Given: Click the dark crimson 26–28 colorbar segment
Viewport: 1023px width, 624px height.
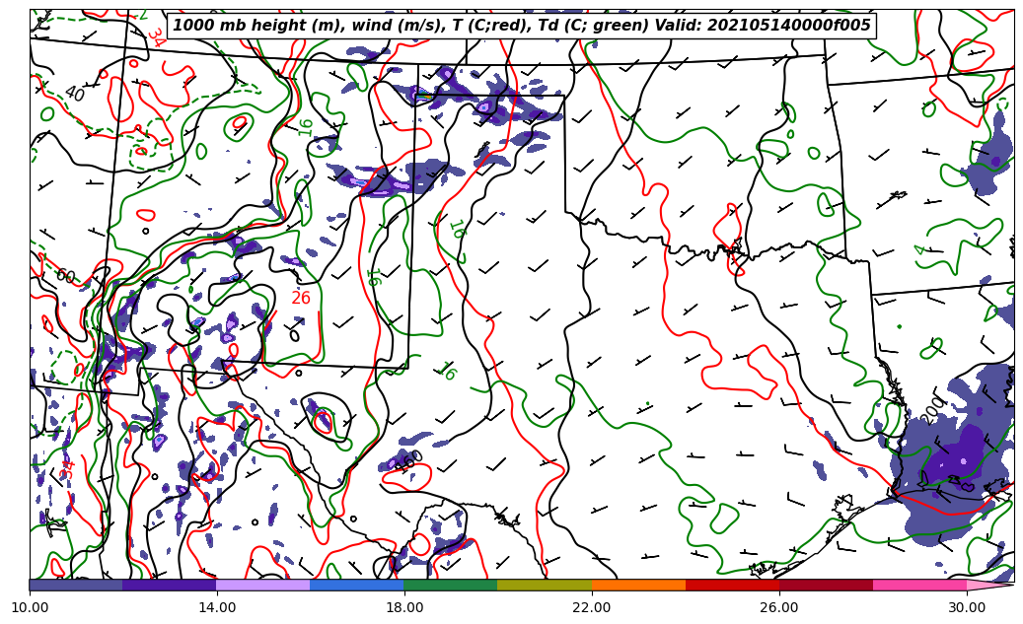Looking at the screenshot, I should [x=826, y=585].
